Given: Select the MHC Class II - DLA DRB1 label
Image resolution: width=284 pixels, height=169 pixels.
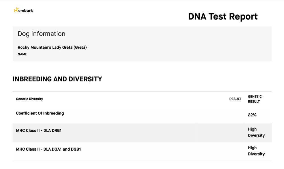Looking at the screenshot, I should pos(39,131).
